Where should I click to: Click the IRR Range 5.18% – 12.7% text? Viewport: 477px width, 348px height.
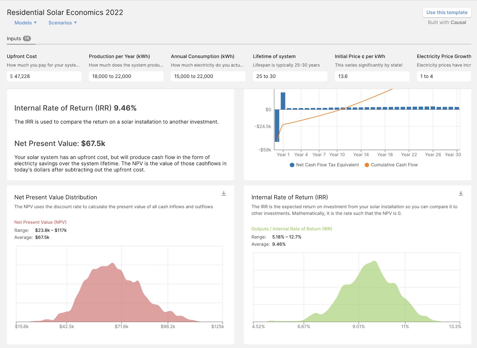(287, 237)
